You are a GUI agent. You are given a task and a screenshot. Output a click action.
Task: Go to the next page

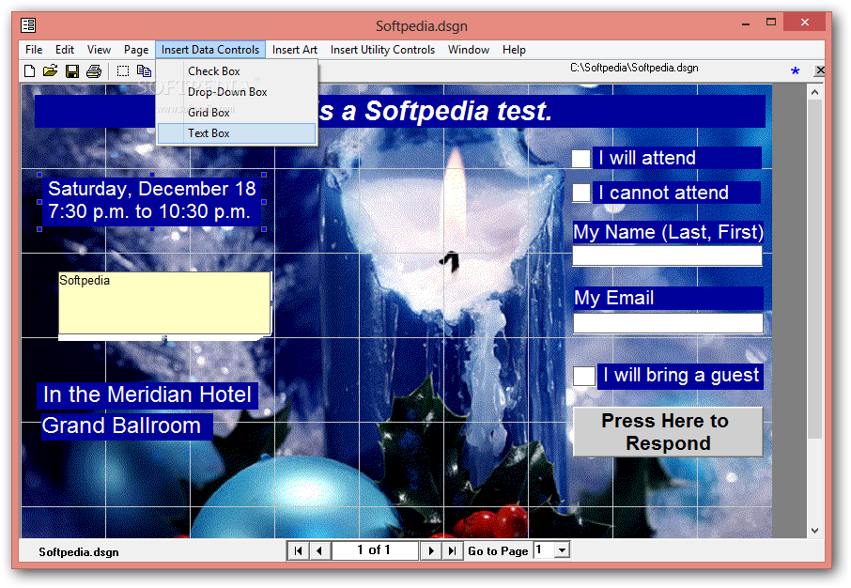pos(431,550)
